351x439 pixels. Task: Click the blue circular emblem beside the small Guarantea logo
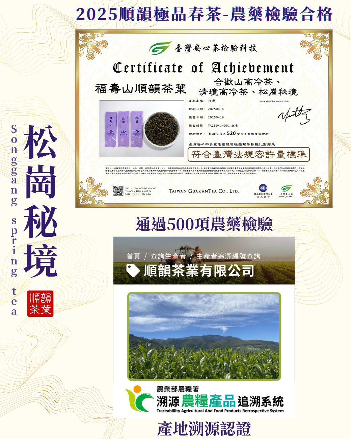click(x=263, y=188)
